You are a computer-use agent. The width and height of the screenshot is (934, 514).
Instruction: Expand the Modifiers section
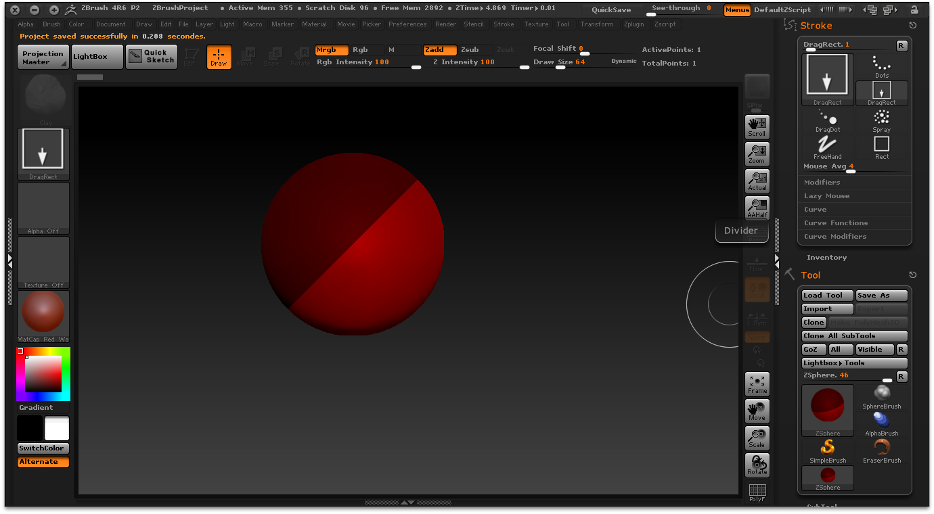pos(855,183)
